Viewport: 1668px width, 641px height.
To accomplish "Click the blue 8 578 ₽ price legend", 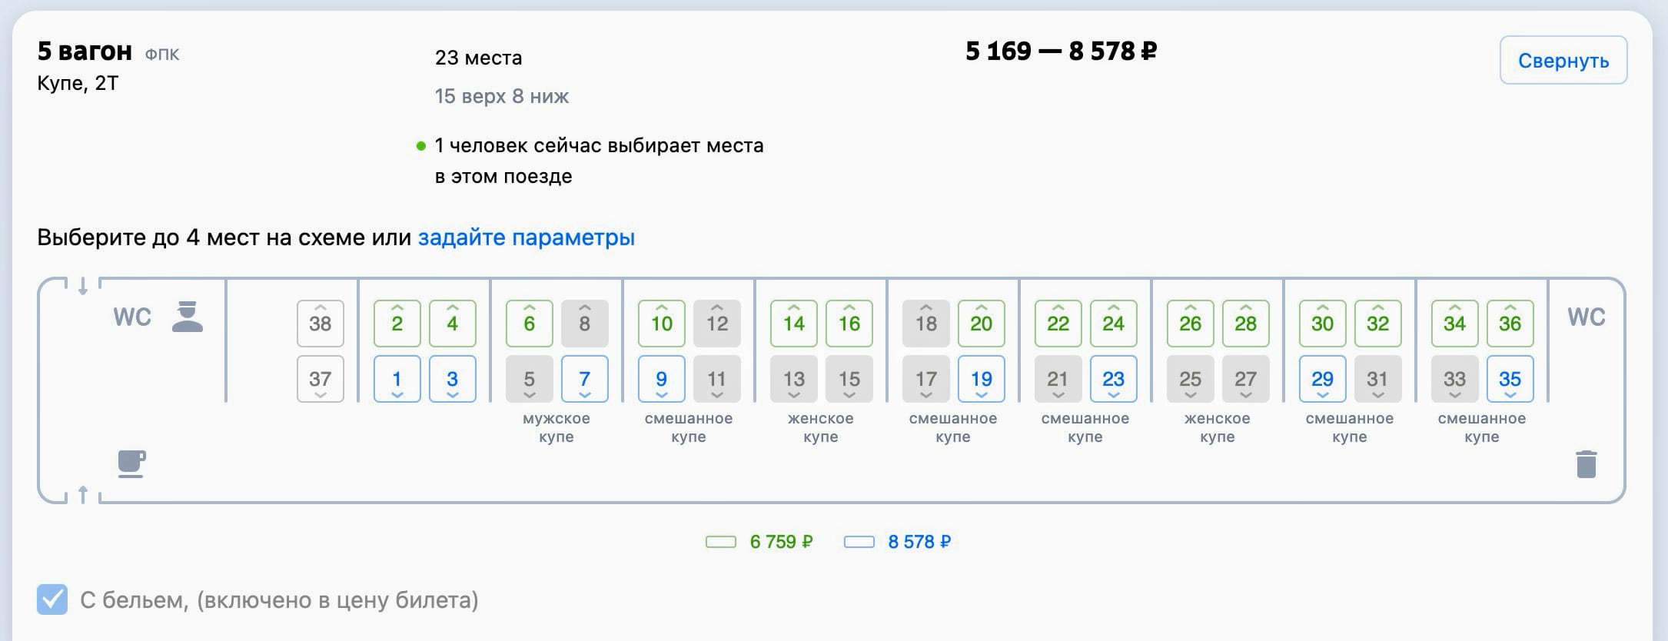I will pyautogui.click(x=919, y=542).
